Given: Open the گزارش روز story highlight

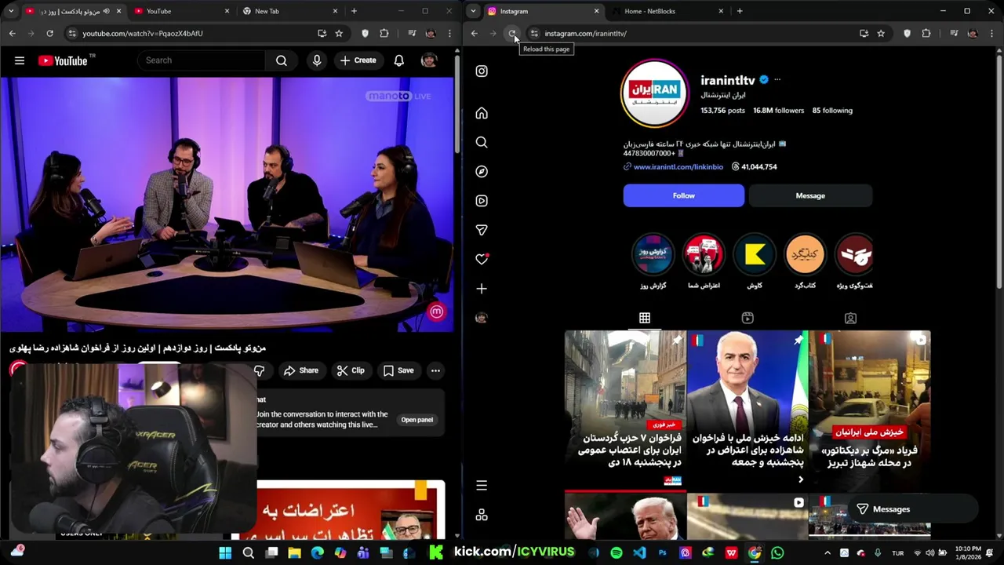Looking at the screenshot, I should pyautogui.click(x=653, y=254).
